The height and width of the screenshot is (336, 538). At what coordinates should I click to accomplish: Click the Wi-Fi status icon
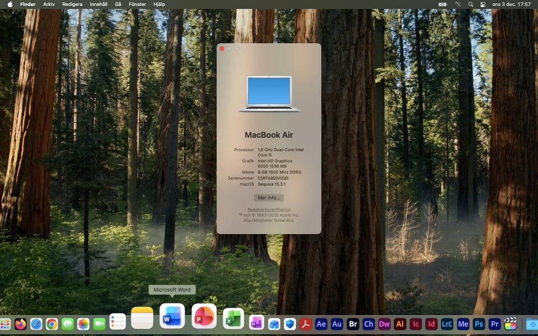tap(457, 4)
